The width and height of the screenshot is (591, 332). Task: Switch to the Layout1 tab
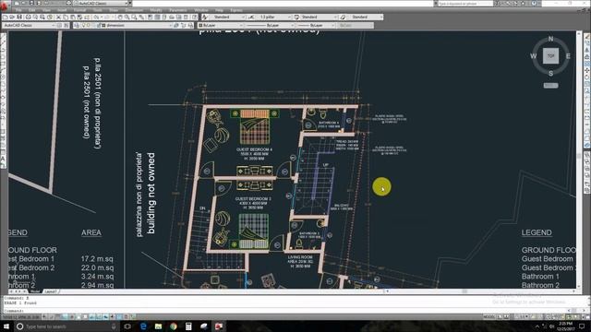[51, 291]
